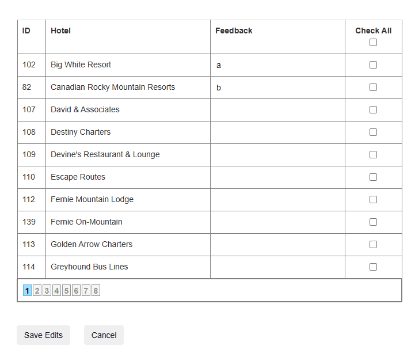Navigate to last page 8
This screenshot has width=415, height=357.
pyautogui.click(x=96, y=291)
